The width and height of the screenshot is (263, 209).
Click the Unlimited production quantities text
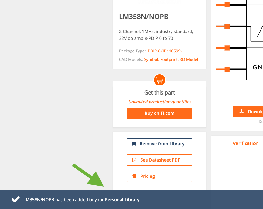(160, 102)
